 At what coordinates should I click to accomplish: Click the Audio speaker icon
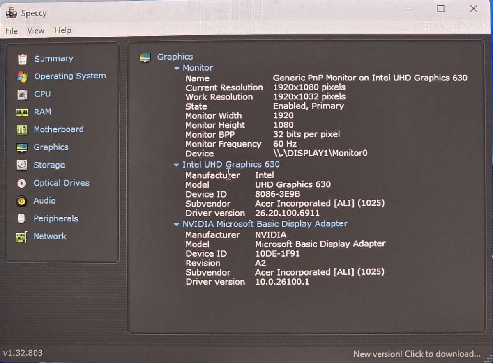(22, 201)
